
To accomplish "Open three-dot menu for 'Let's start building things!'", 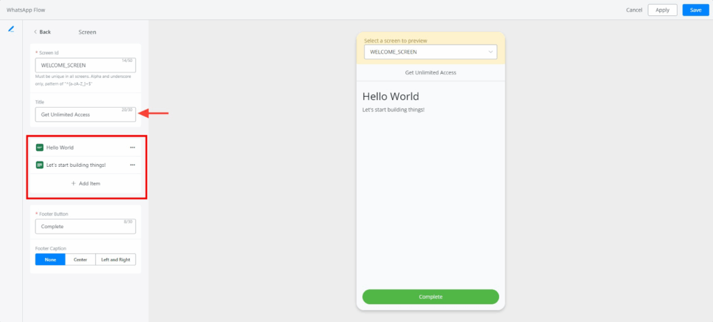I will 132,165.
